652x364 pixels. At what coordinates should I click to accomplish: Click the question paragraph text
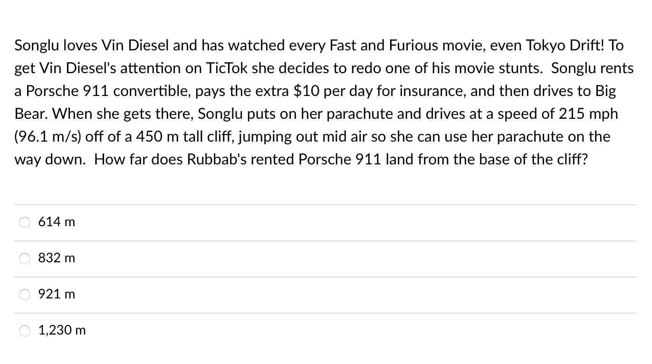[x=323, y=102]
